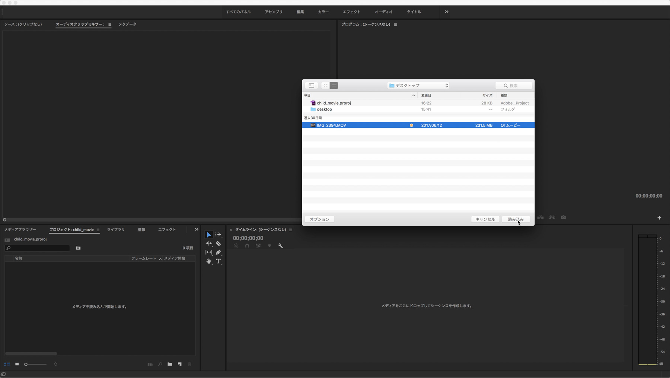
Task: Select the desktop folder row
Action: tap(418, 109)
